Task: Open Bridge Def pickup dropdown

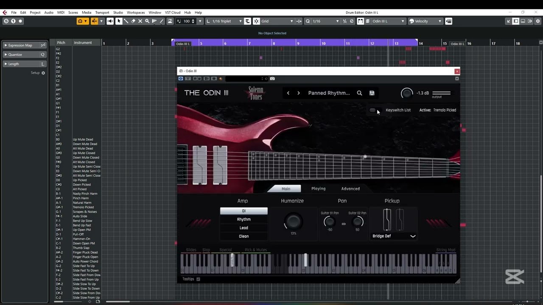Action: (x=394, y=236)
